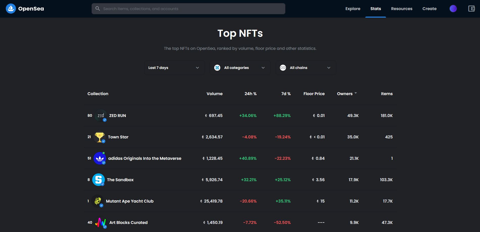The width and height of the screenshot is (480, 232).
Task: Click the ZED RUN collection logo
Action: (x=101, y=115)
